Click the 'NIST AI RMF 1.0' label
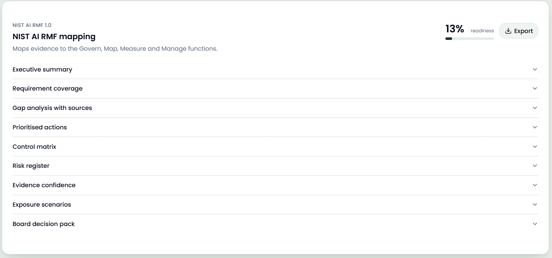The height and width of the screenshot is (258, 552). tap(32, 25)
